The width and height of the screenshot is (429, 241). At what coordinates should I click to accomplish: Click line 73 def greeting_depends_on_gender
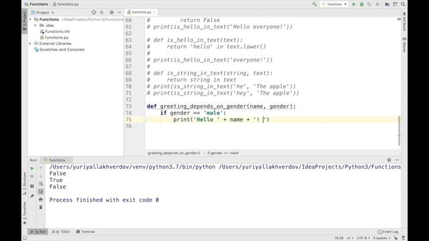[x=221, y=106]
